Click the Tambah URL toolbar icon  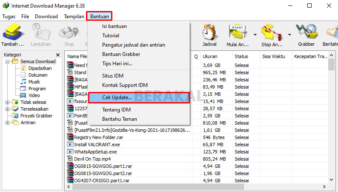(x=12, y=32)
